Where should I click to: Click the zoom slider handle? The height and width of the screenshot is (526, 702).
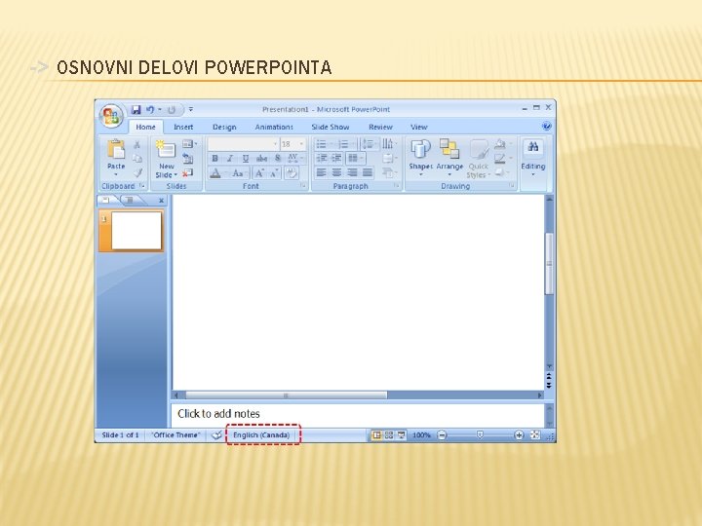click(480, 434)
